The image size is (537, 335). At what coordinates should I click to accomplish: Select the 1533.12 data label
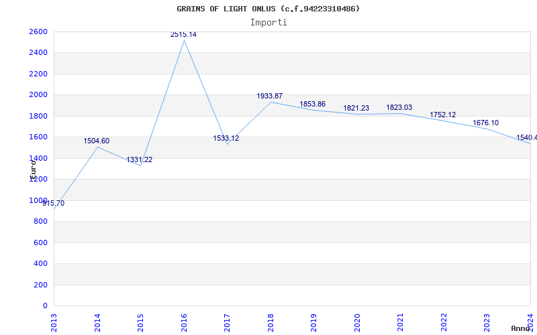pos(226,138)
